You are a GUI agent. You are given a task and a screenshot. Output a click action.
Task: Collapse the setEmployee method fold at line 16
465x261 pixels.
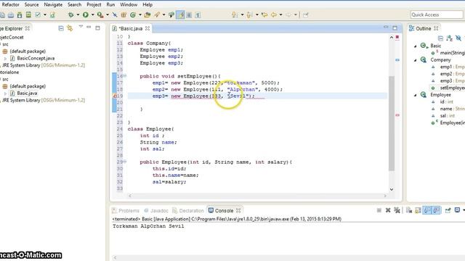click(125, 76)
